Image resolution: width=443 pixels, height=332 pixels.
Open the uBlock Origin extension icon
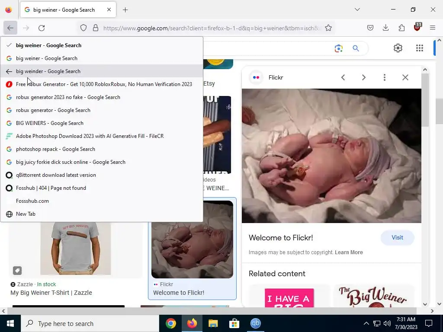[x=417, y=27]
